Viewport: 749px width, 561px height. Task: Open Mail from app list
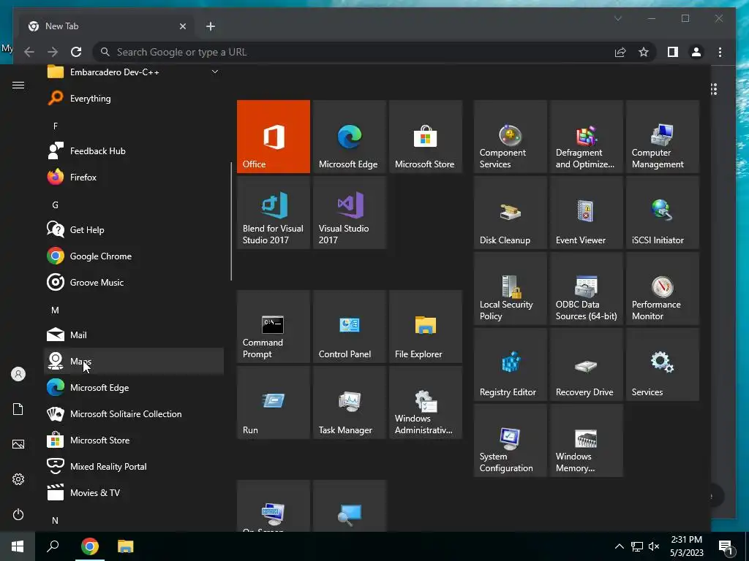pos(134,335)
